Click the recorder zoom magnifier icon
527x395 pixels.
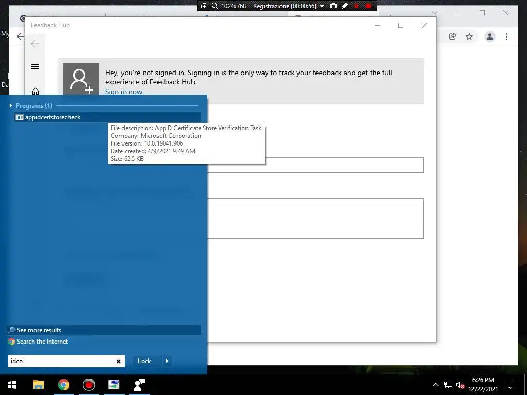pyautogui.click(x=215, y=6)
